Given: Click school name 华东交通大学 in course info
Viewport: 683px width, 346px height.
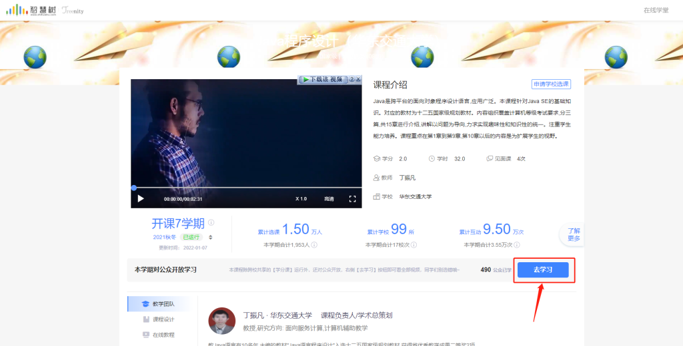Looking at the screenshot, I should point(416,196).
